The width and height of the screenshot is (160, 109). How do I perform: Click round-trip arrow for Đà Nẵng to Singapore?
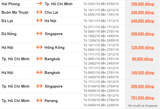[39, 34]
